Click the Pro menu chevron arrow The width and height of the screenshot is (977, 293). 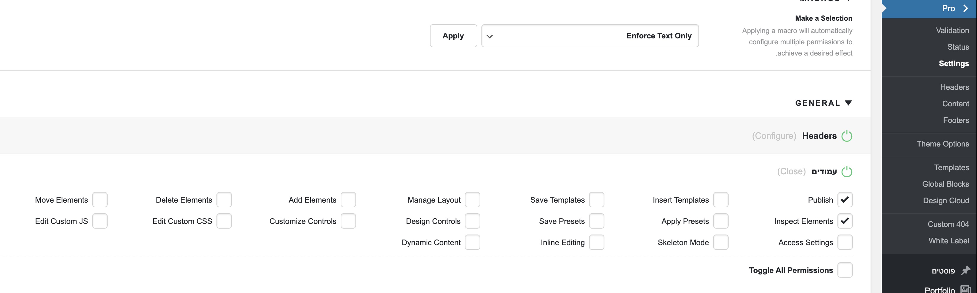coord(965,8)
